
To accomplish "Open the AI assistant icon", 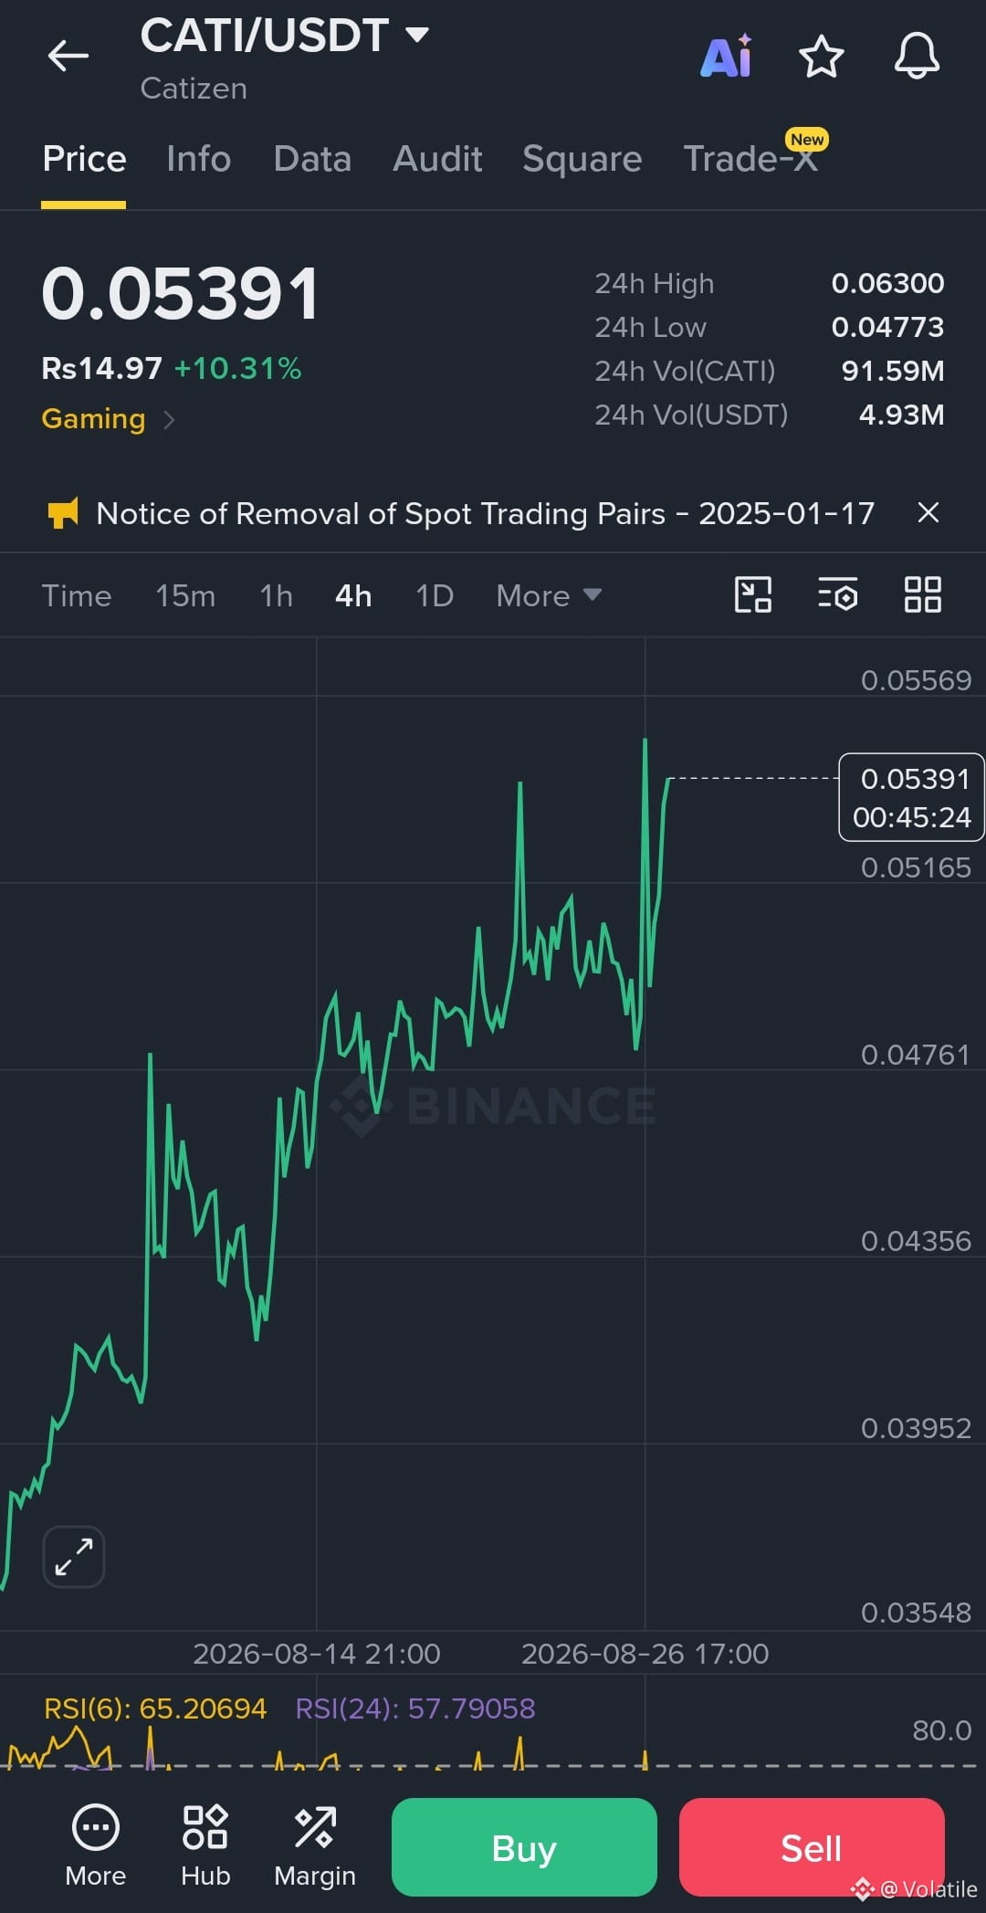I will point(727,57).
